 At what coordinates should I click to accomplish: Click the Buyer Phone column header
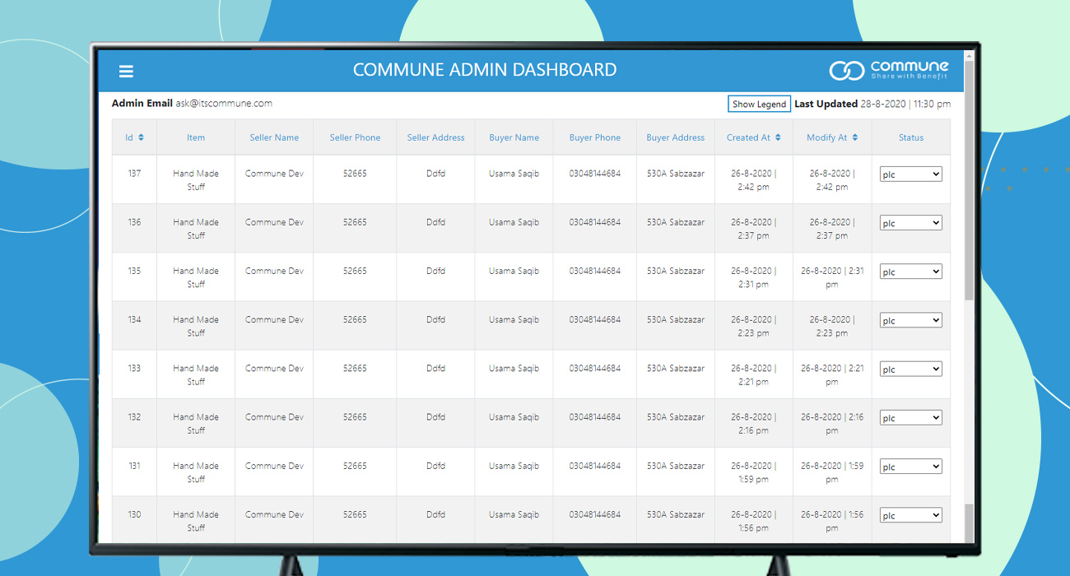point(595,137)
